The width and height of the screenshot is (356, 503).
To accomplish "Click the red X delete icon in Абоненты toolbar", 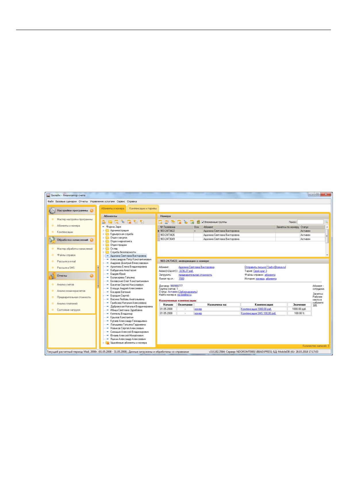I will [x=129, y=222].
